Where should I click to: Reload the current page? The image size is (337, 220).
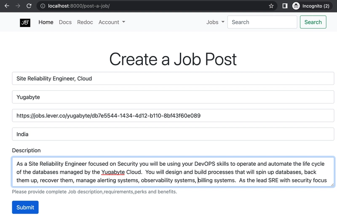pos(29,6)
